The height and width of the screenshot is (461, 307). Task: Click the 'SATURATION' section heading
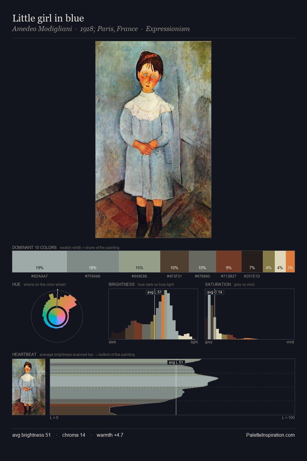point(218,284)
